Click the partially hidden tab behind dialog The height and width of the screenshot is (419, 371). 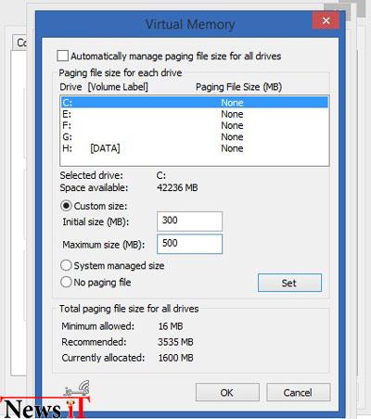[20, 43]
